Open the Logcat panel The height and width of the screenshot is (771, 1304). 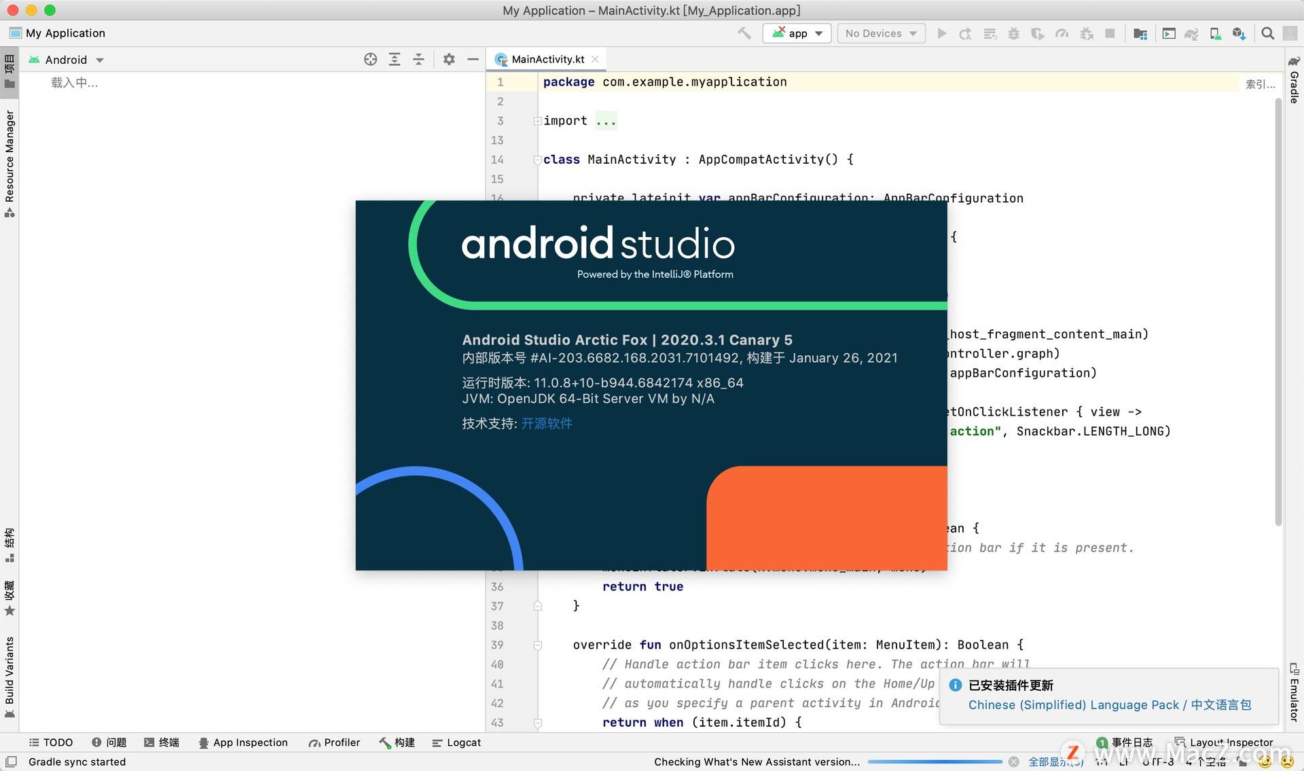point(456,742)
